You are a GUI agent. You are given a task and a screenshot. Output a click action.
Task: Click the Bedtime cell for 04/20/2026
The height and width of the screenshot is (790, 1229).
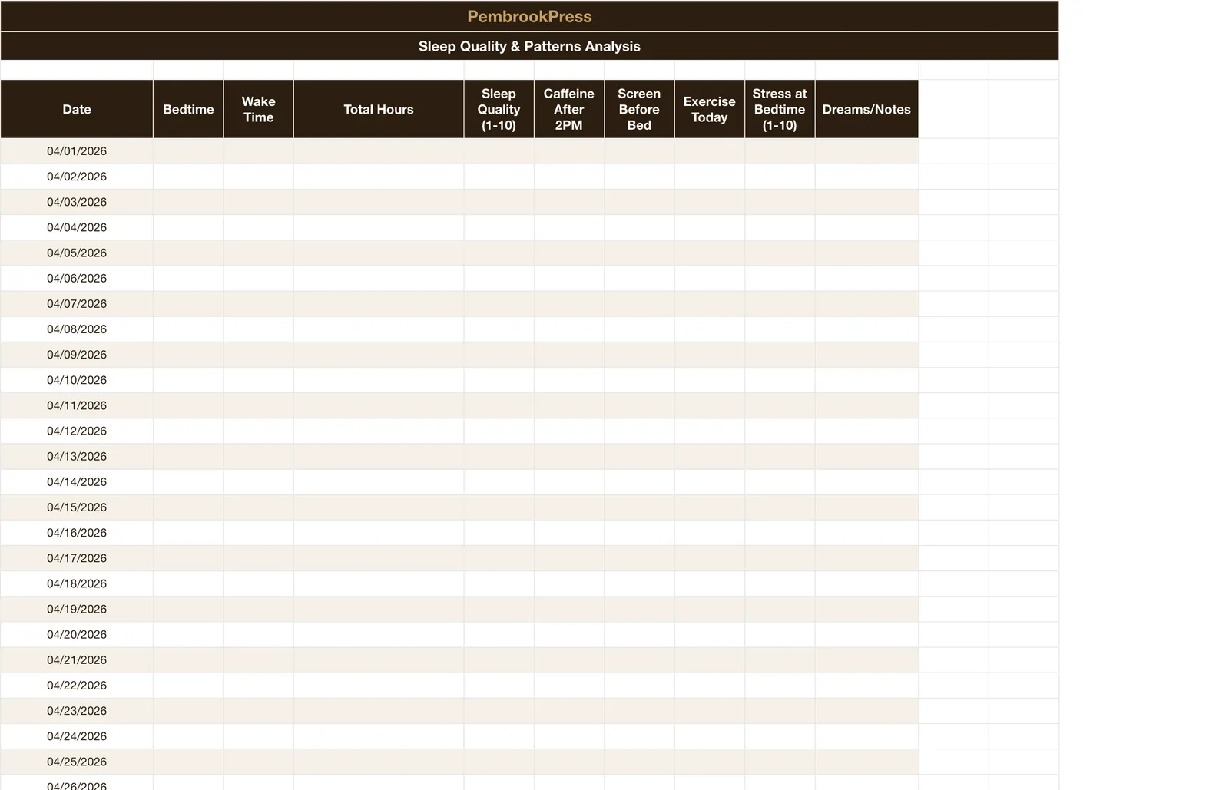point(188,634)
